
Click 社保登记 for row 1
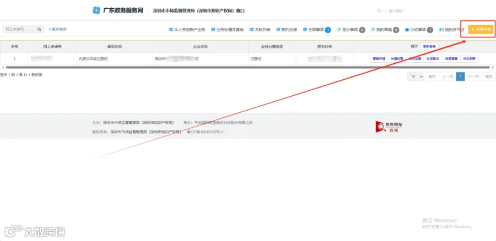(433, 59)
